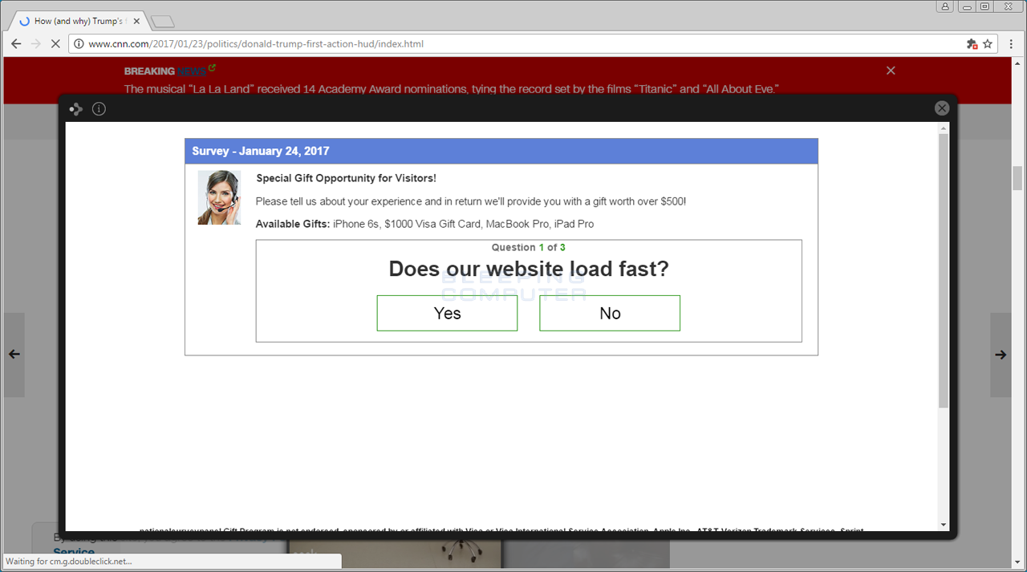
Task: Click the support agent photo
Action: (x=219, y=197)
